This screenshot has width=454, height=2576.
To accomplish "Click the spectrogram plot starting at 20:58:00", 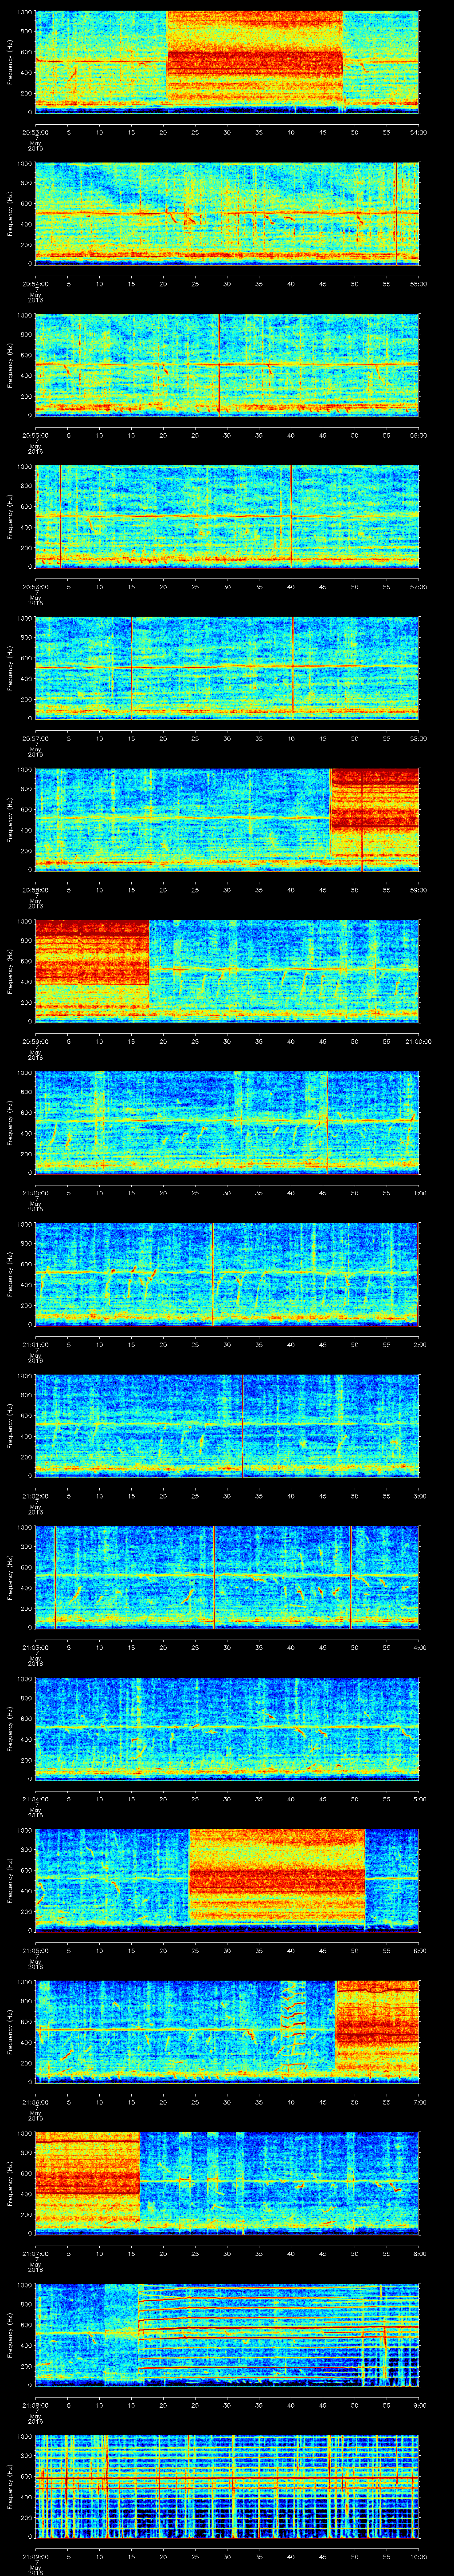I will 227,819.
